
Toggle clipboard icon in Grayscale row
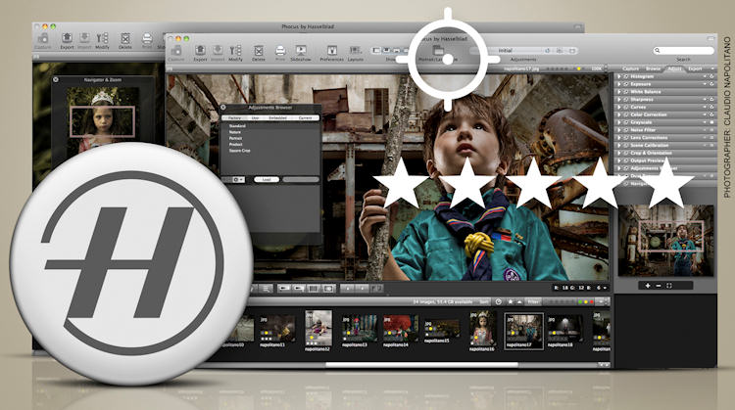pos(711,122)
